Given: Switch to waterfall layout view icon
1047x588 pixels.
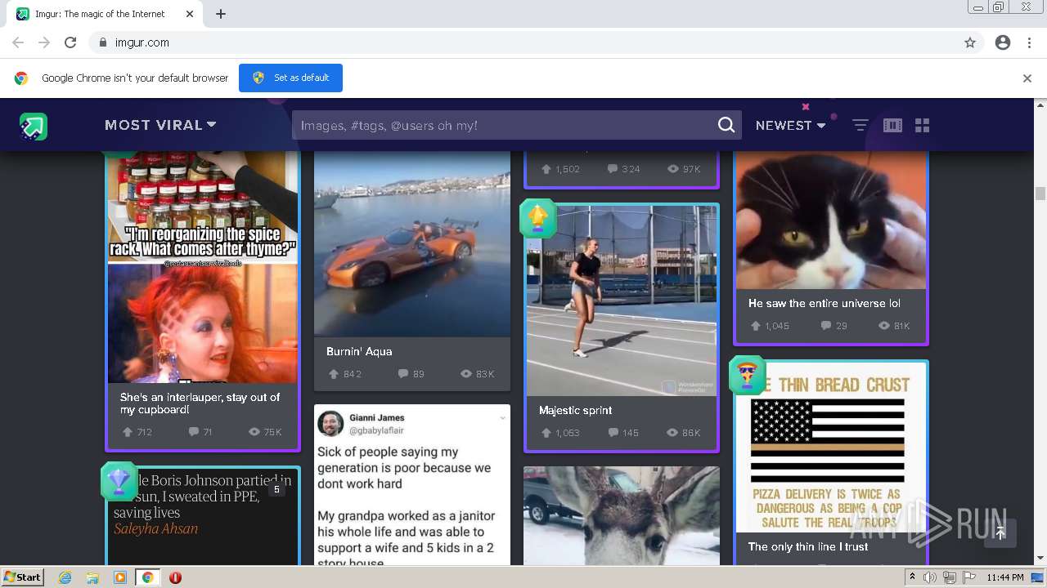Looking at the screenshot, I should point(892,125).
